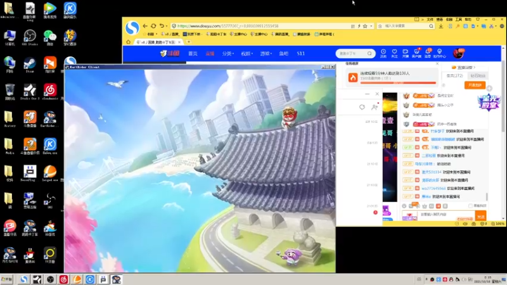Open the 直播 tab in Douyu nav
Screen dimensions: 507x285
210,54
